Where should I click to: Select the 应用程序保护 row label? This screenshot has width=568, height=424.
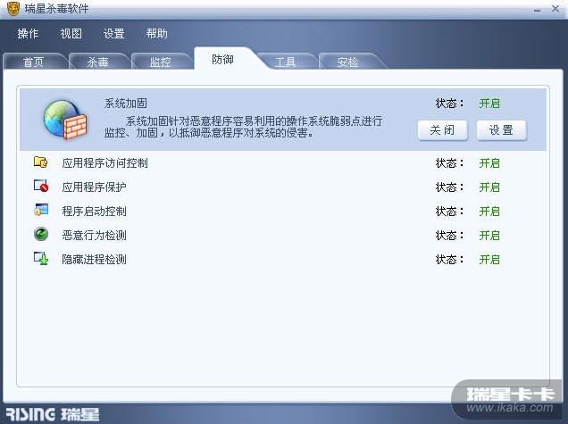pos(94,187)
